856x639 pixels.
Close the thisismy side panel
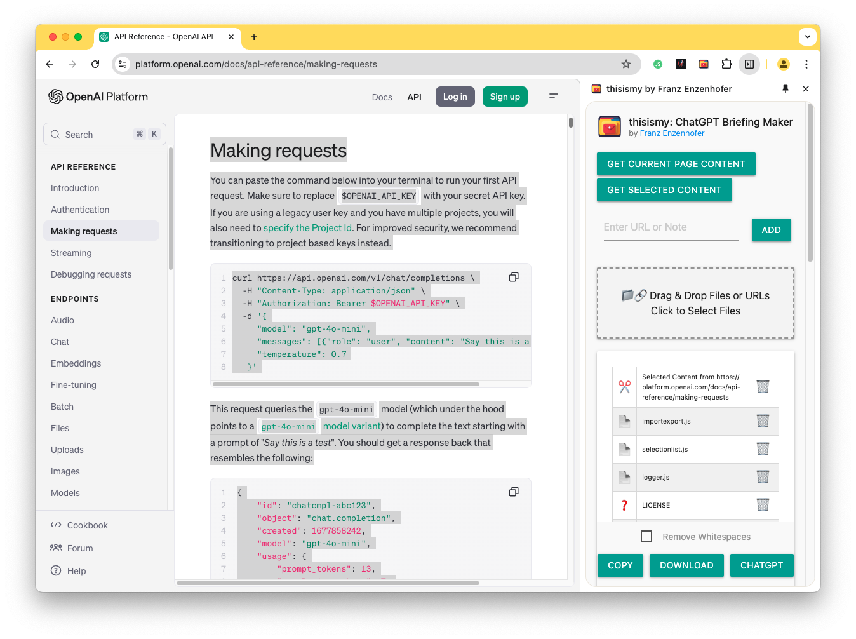pos(806,89)
